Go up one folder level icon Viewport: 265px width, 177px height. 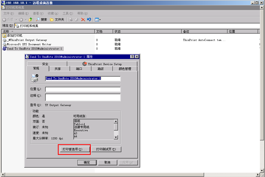[x=30, y=20]
